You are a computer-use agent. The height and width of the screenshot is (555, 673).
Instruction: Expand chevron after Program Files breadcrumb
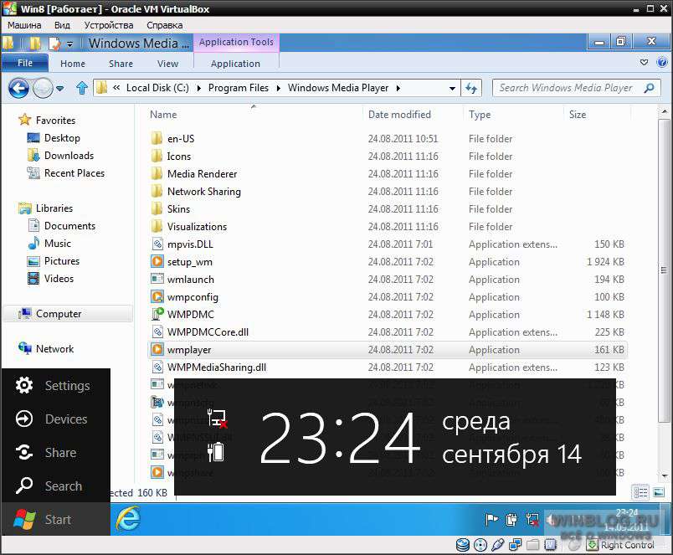279,88
